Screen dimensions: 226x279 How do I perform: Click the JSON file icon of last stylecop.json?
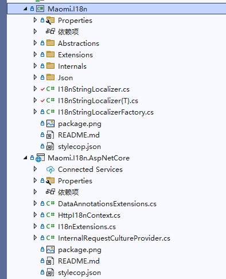[x=50, y=273]
